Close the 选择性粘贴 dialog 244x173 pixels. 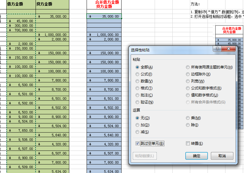pos(229,49)
